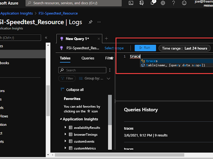Viewport: 213px width, 159px height.
Task: Expand the customEvents table
Action: [x=65, y=141]
